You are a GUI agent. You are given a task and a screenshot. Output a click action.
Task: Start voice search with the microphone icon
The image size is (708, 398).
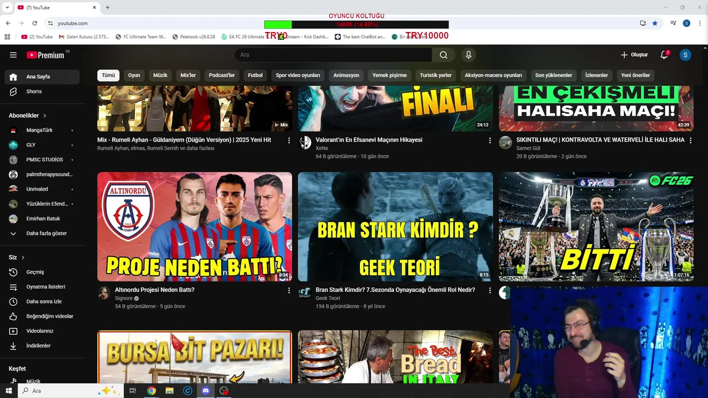pos(468,55)
